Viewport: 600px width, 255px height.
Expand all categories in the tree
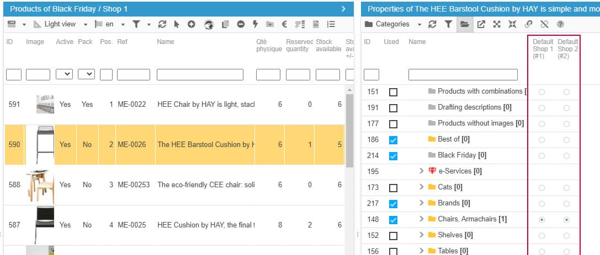point(497,24)
